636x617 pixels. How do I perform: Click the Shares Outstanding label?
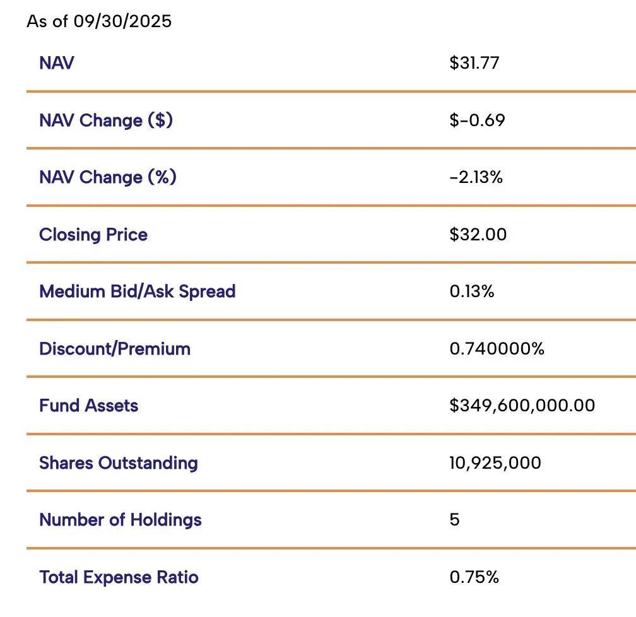119,463
